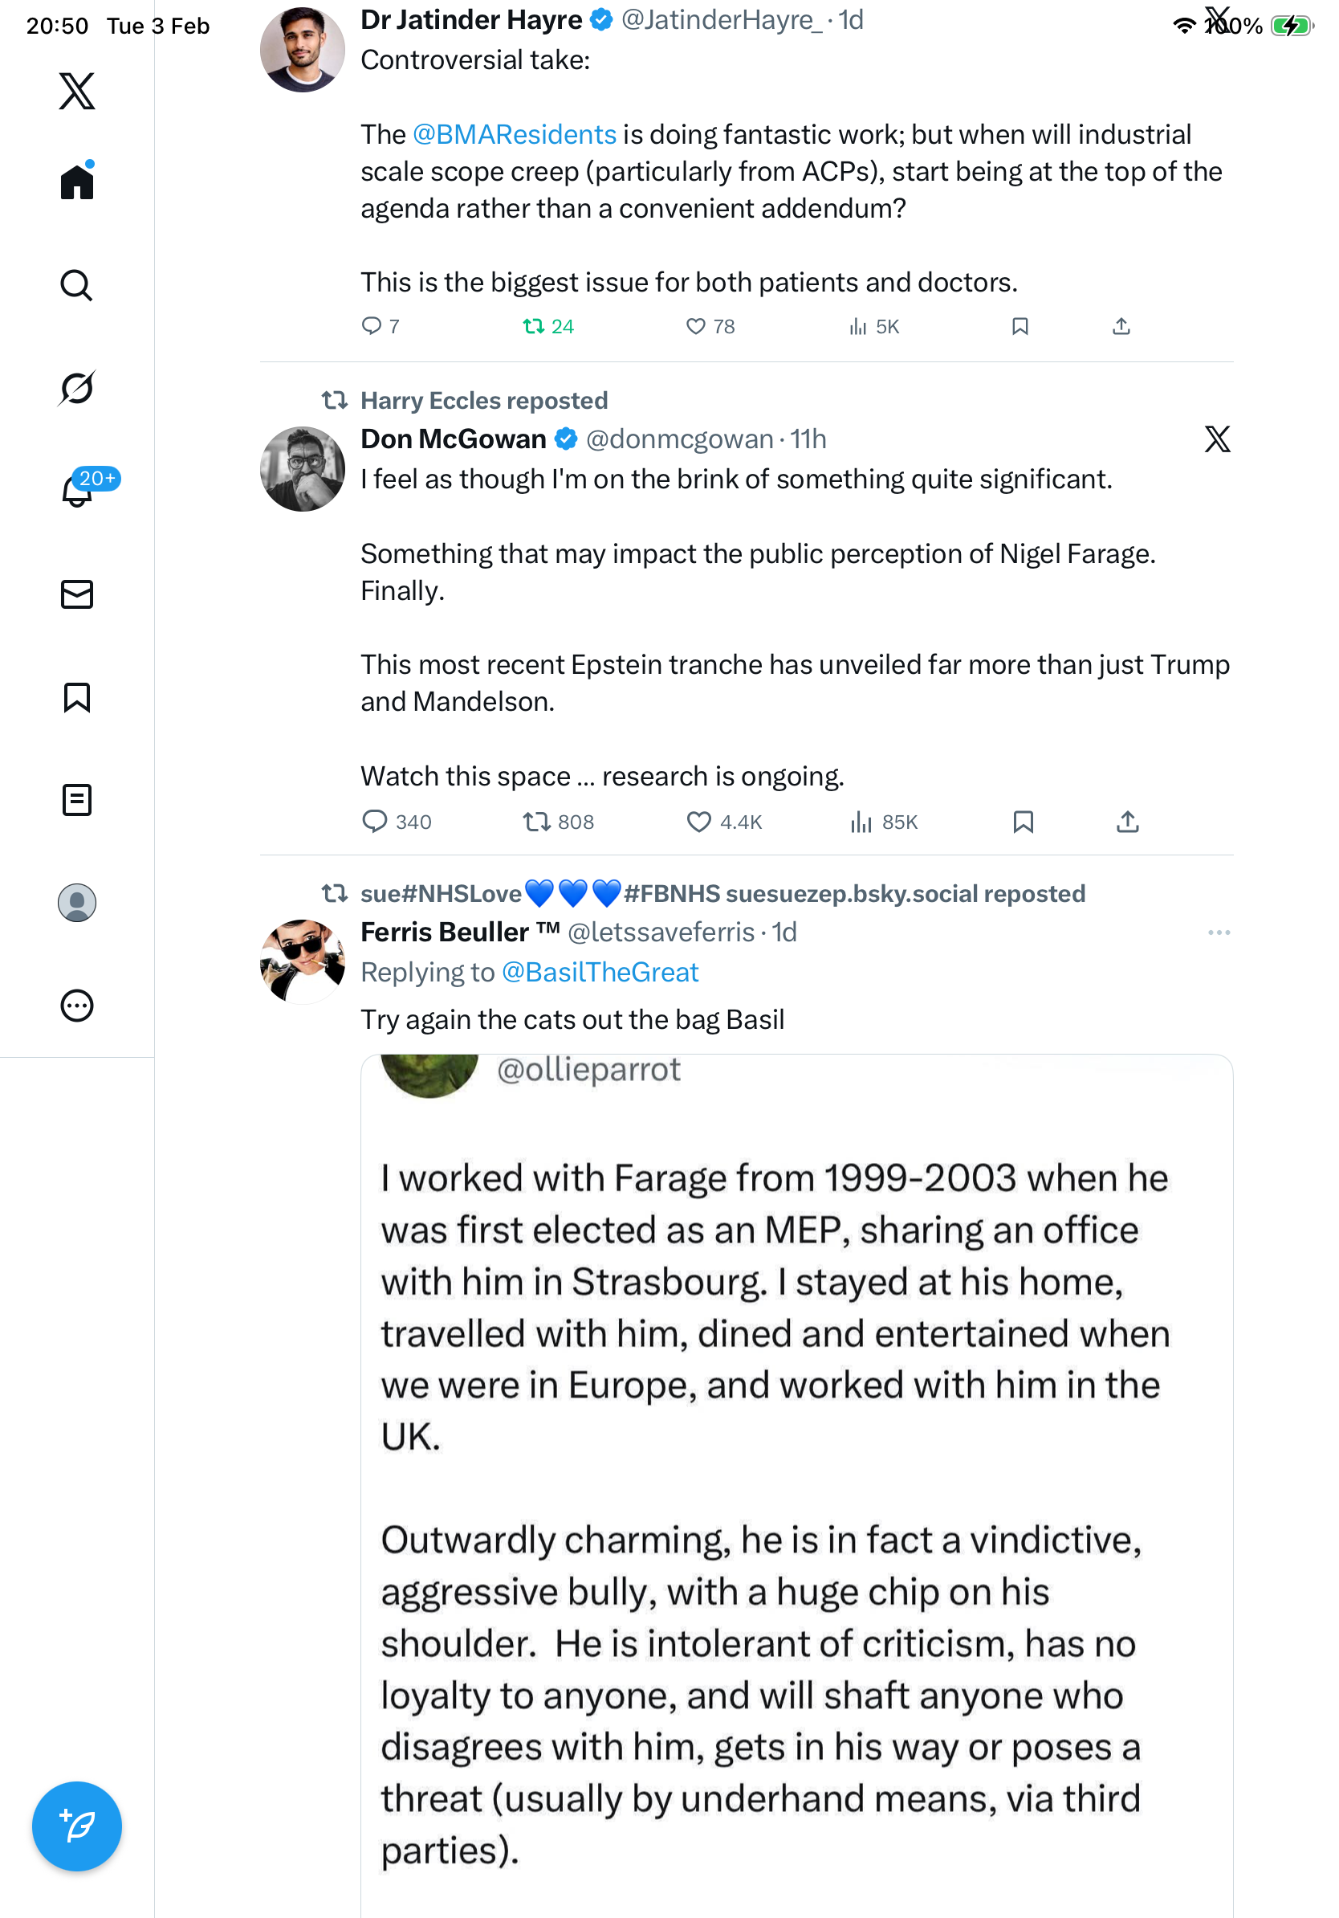
Task: Open the @BMAResidents mention link
Action: click(515, 134)
